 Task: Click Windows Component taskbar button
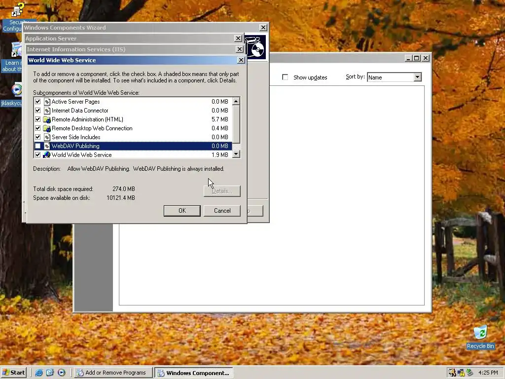pyautogui.click(x=193, y=373)
